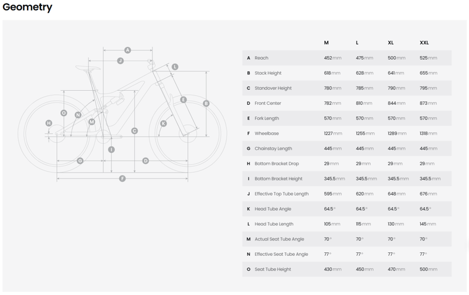Screen dimensions: 469x295
Task: Click the A reach marker on diagram
Action: click(128, 50)
